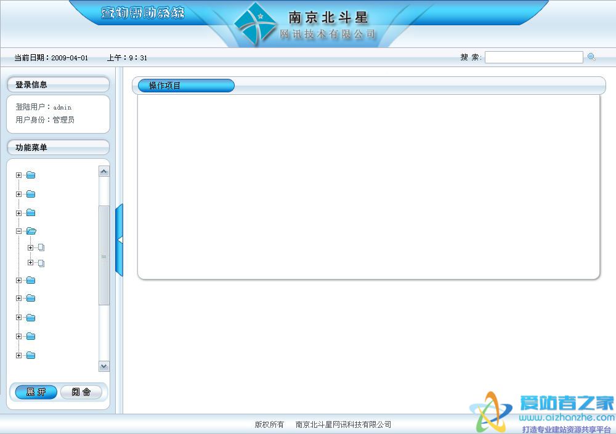Select second document icon under open folder
The width and height of the screenshot is (616, 434).
[42, 263]
